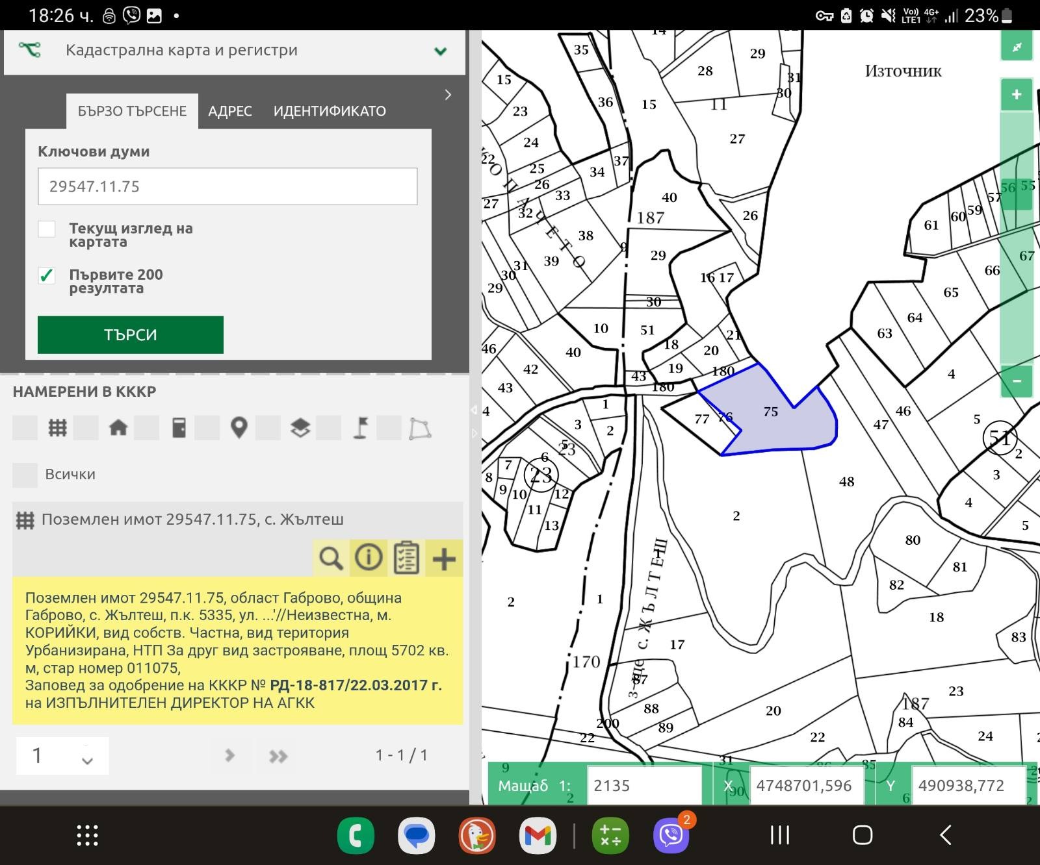The height and width of the screenshot is (865, 1040).
Task: Click the magnifier icon for found parcel
Action: click(331, 558)
